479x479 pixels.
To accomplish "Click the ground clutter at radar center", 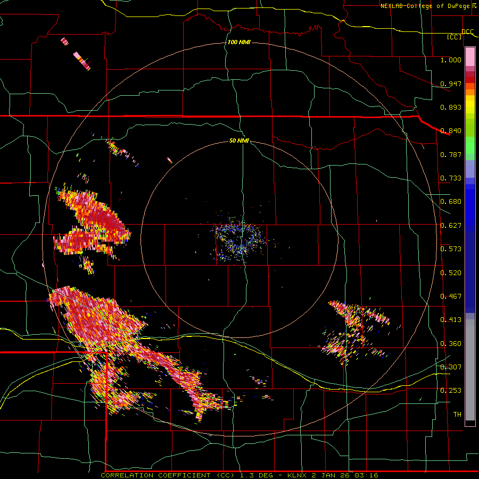I will tap(240, 240).
